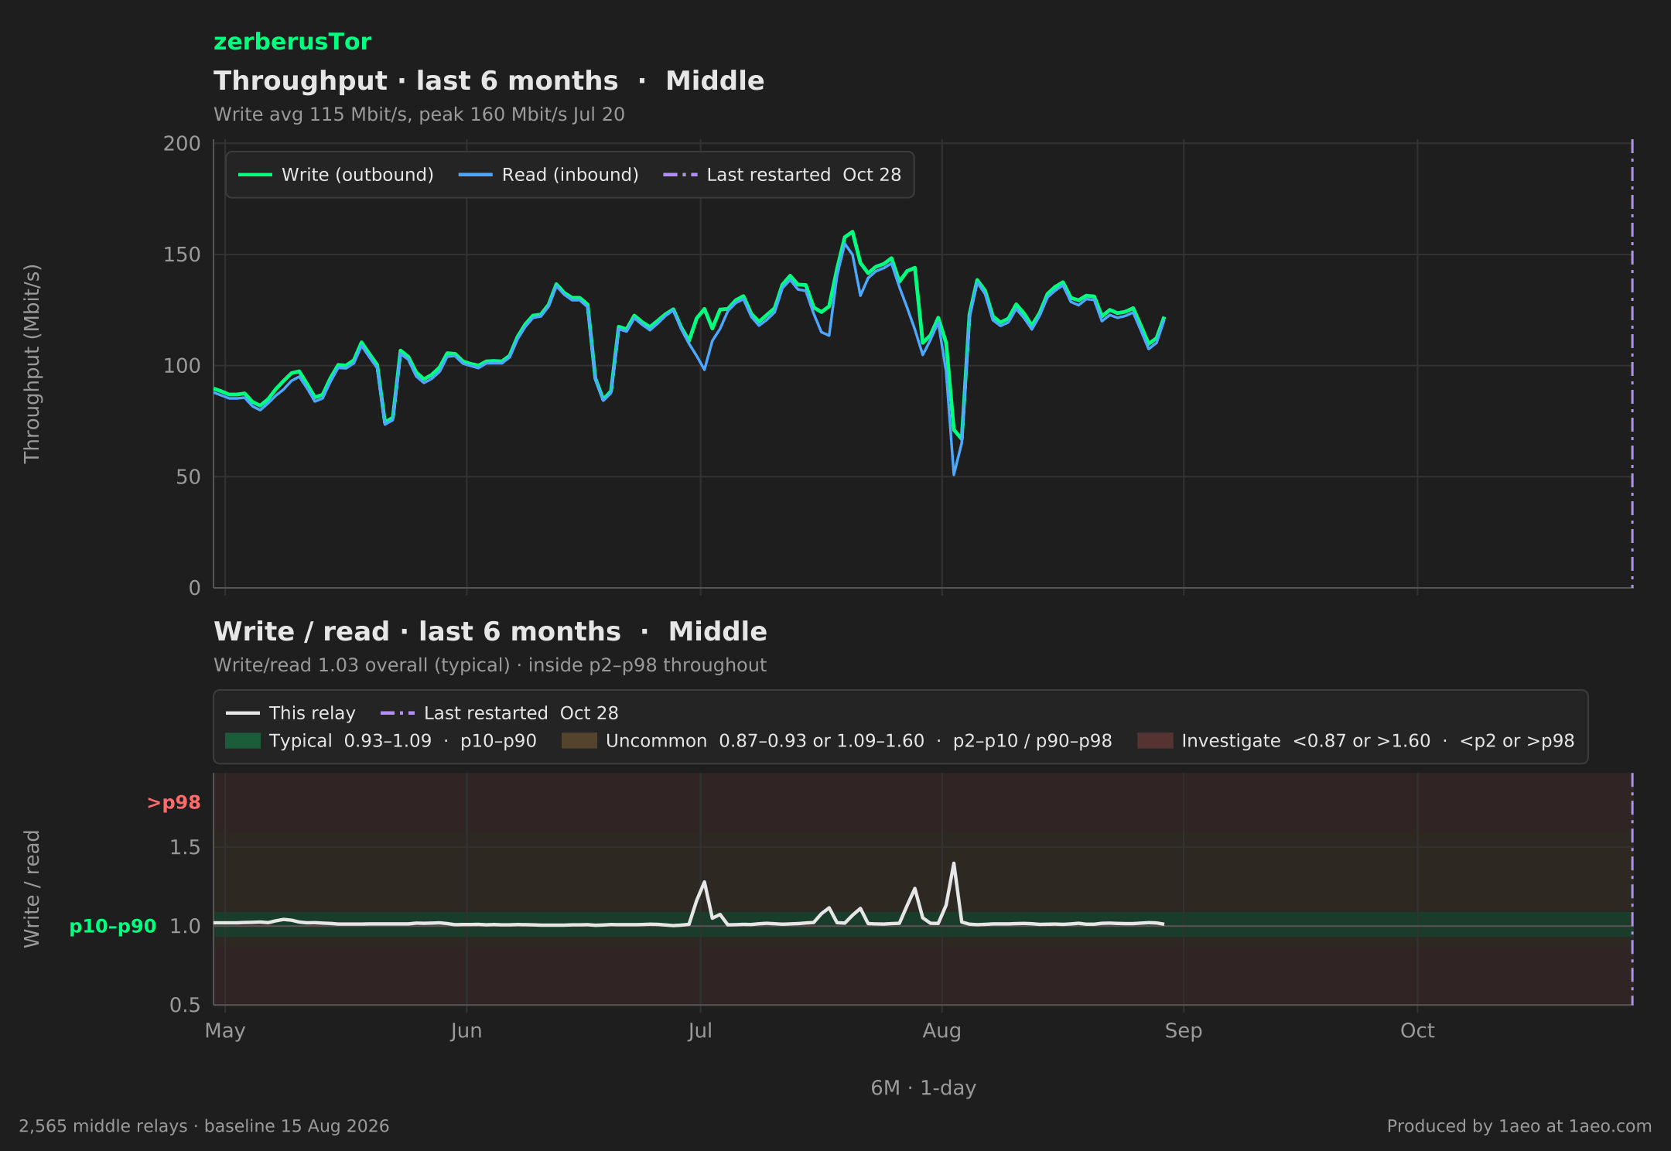Image resolution: width=1671 pixels, height=1151 pixels.
Task: Click the Write / read chart title
Action: [490, 631]
